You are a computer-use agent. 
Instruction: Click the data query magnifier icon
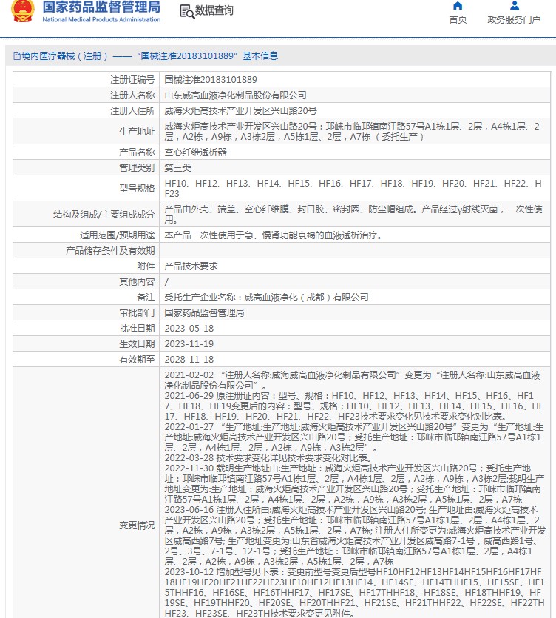tap(187, 12)
